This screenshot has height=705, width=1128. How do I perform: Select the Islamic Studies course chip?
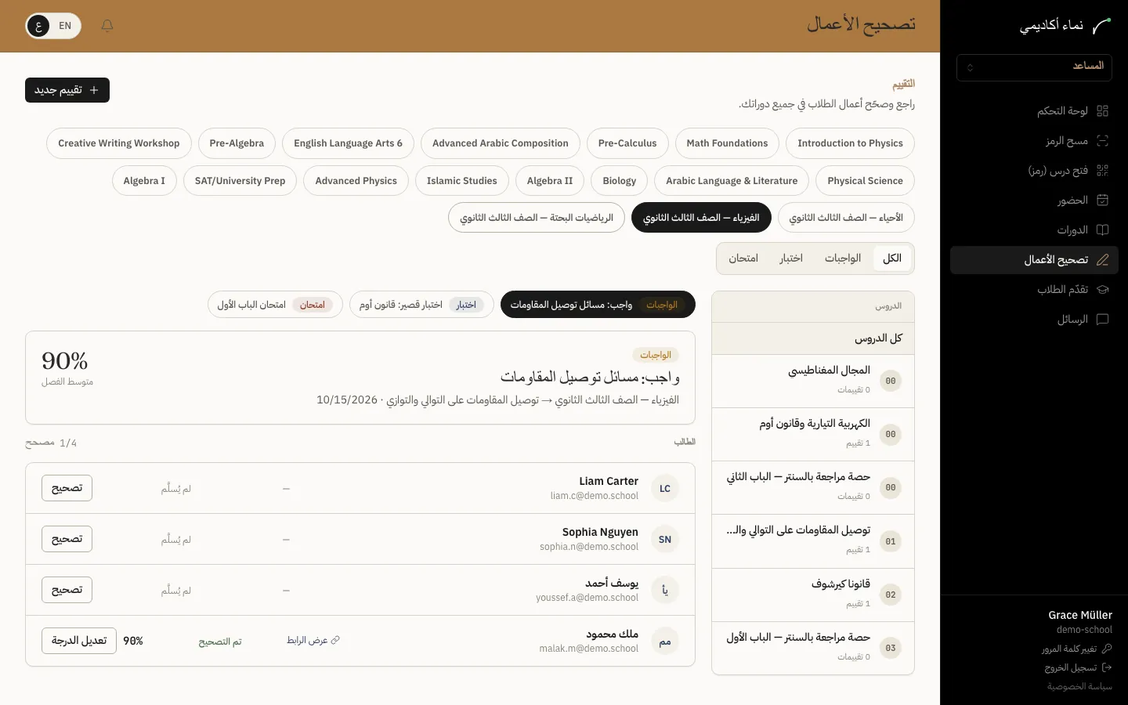(462, 181)
